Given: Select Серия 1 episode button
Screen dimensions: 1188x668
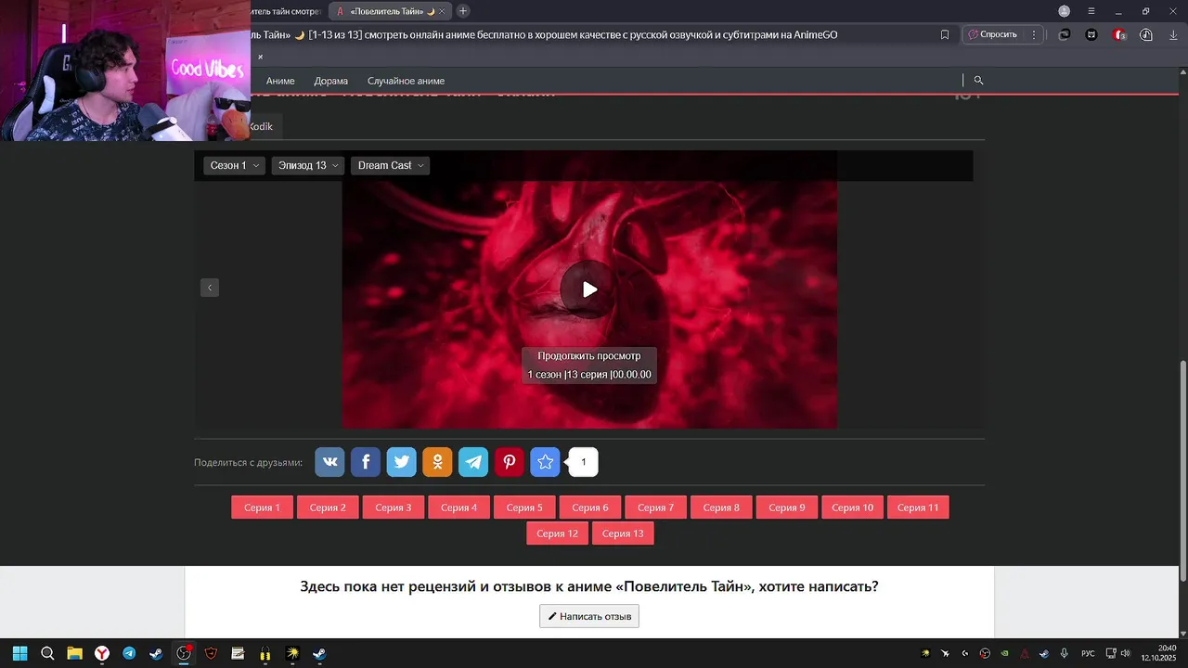Looking at the screenshot, I should pos(263,507).
